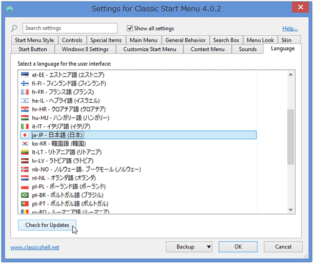Open the Menu Look tab
This screenshot has width=314, height=264.
tap(260, 40)
